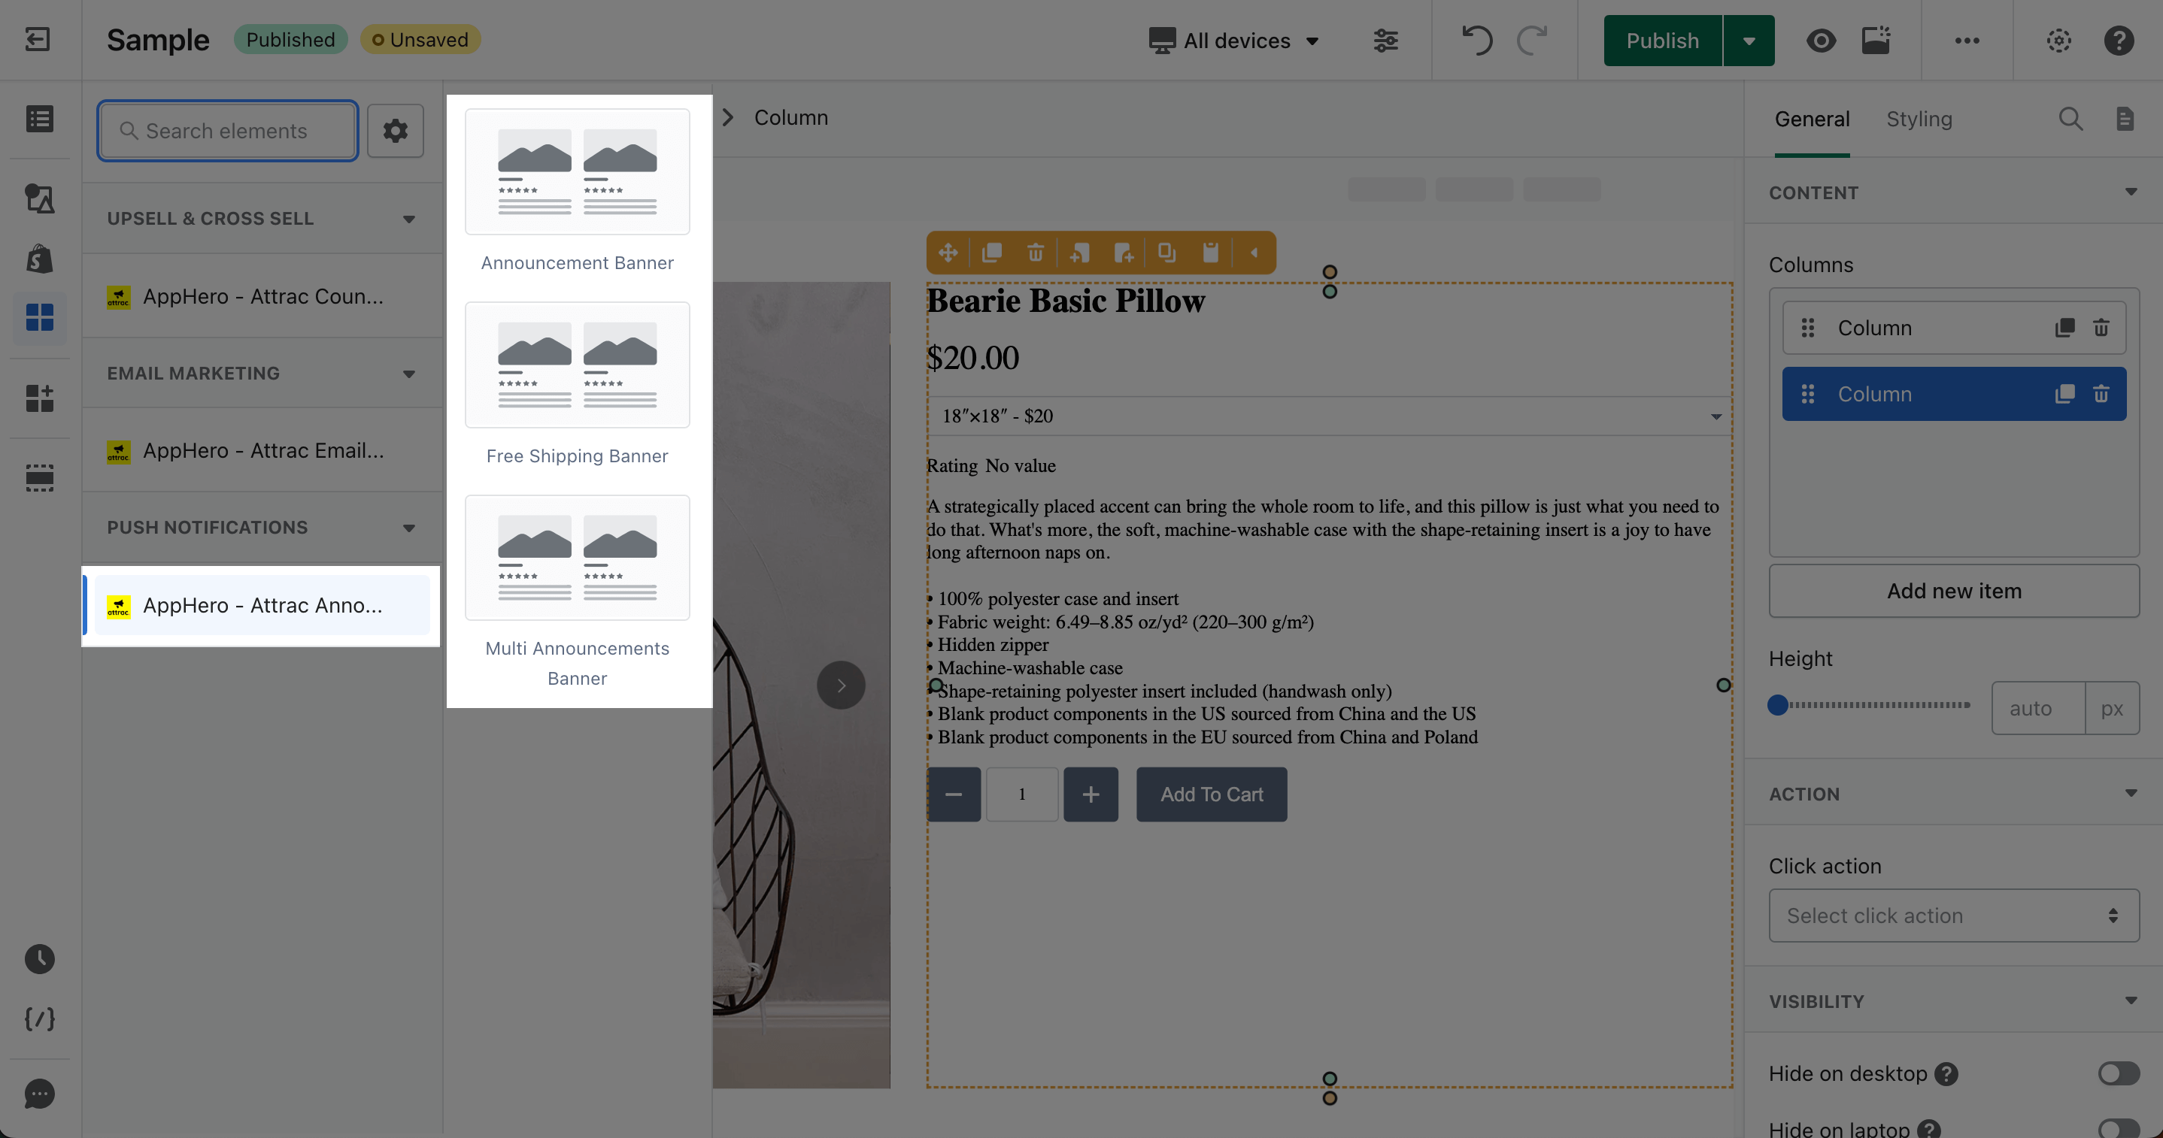The image size is (2163, 1138).
Task: Open Publish options dropdown arrow
Action: (x=1749, y=41)
